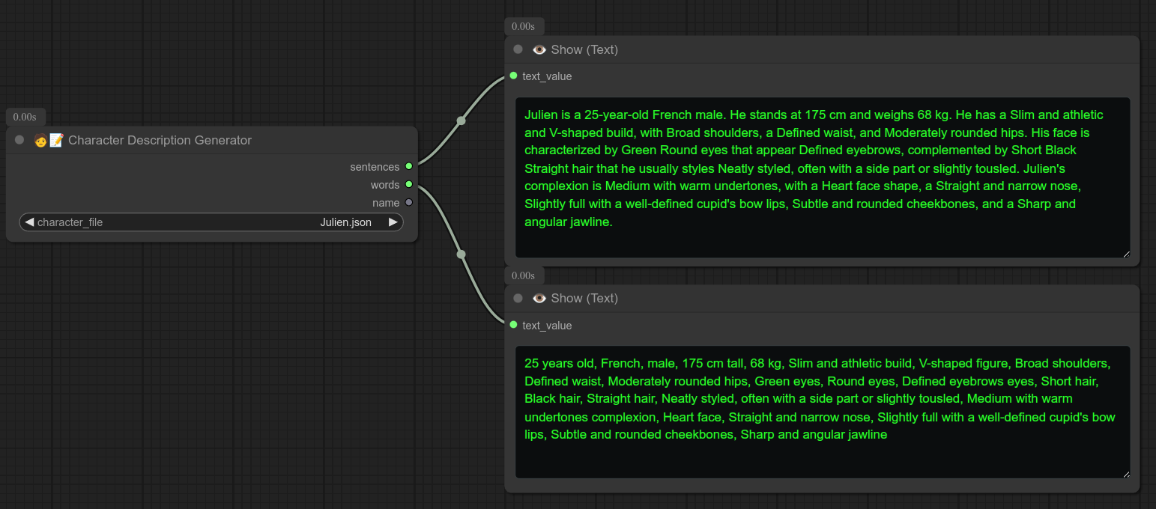
Task: Click the green words output port
Action: (x=408, y=184)
